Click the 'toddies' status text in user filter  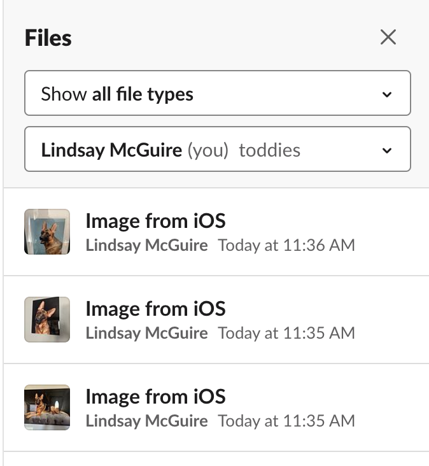coord(270,150)
